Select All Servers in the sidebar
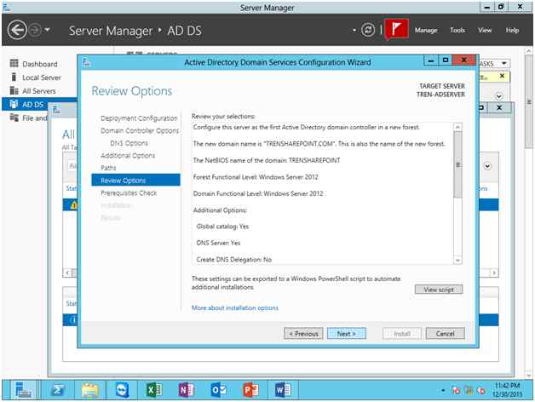Viewport: 535px width, 402px height. (x=40, y=91)
